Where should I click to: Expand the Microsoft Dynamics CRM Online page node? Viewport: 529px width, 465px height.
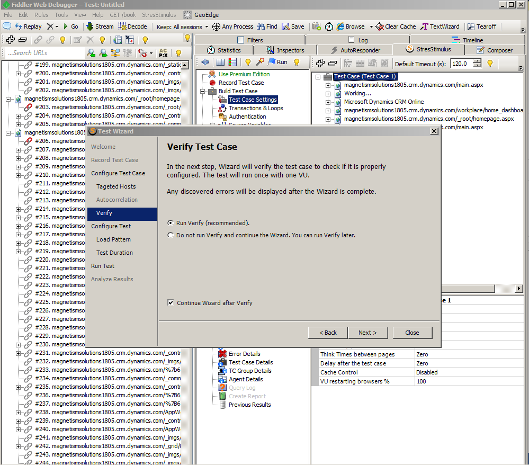[x=328, y=102]
